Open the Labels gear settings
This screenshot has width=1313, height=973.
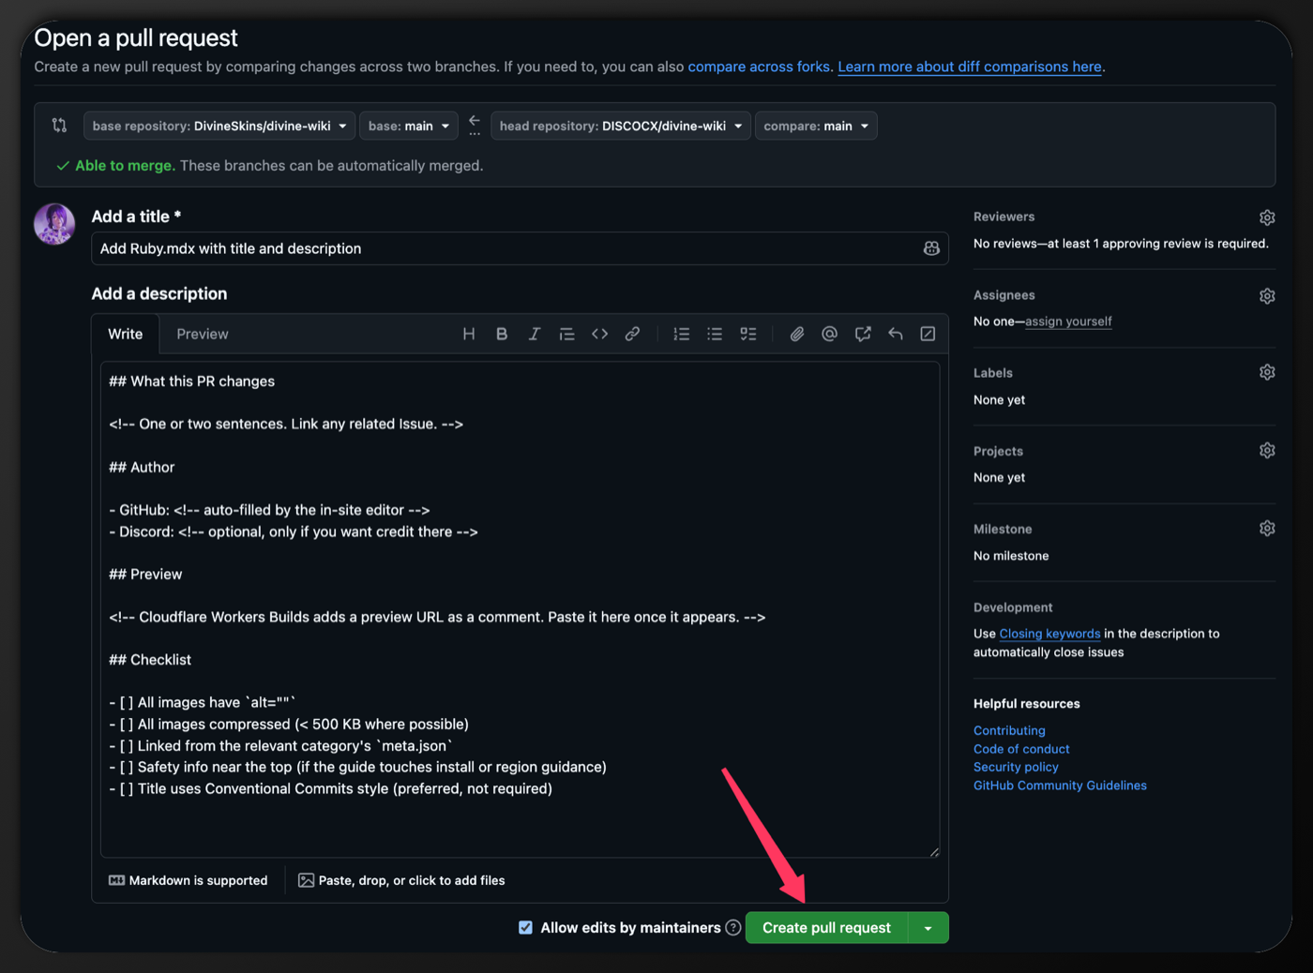[x=1267, y=373]
